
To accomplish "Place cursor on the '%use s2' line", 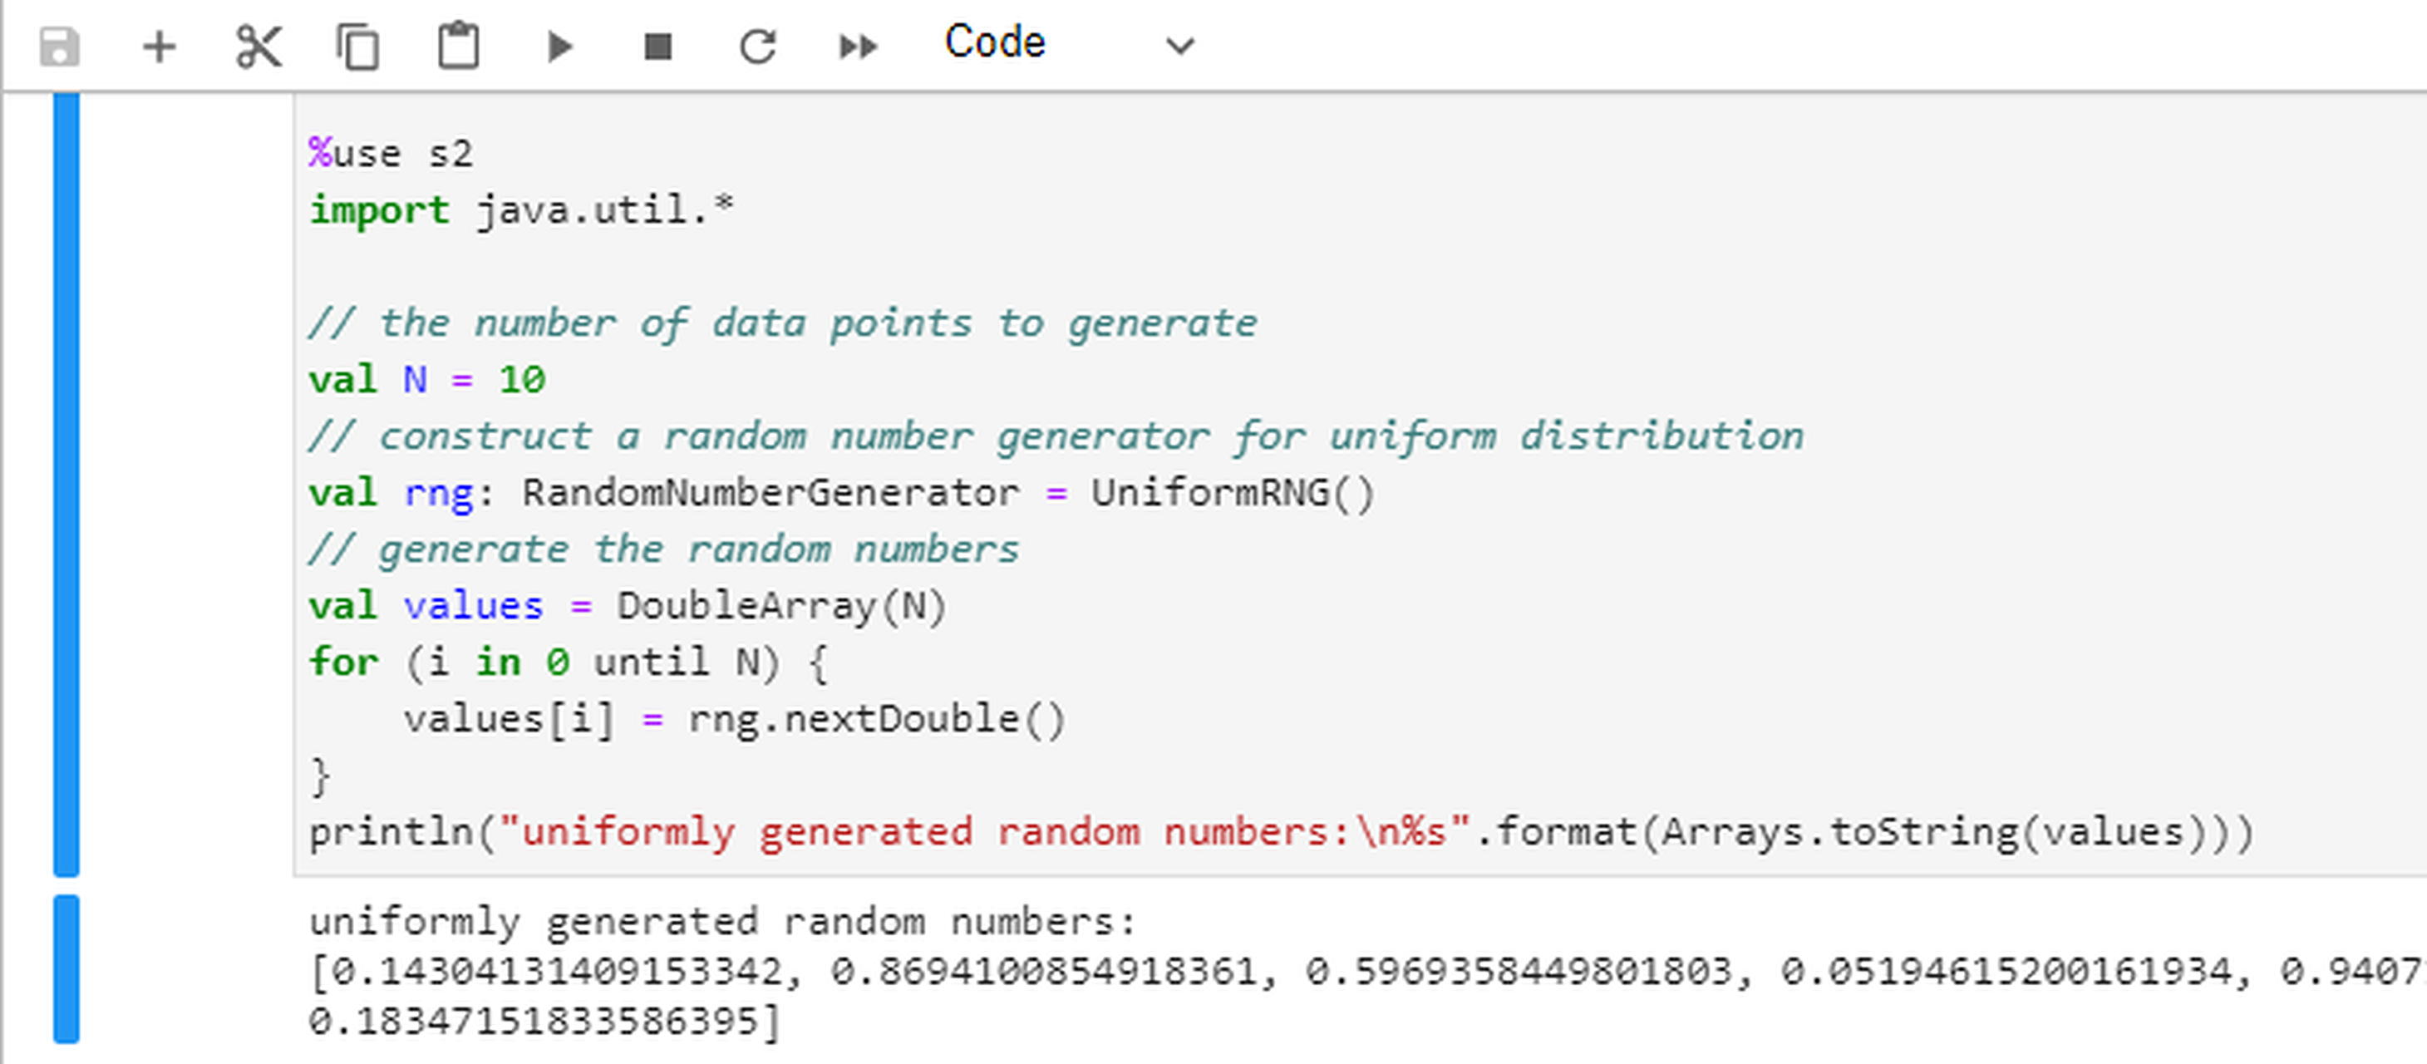I will pos(391,153).
